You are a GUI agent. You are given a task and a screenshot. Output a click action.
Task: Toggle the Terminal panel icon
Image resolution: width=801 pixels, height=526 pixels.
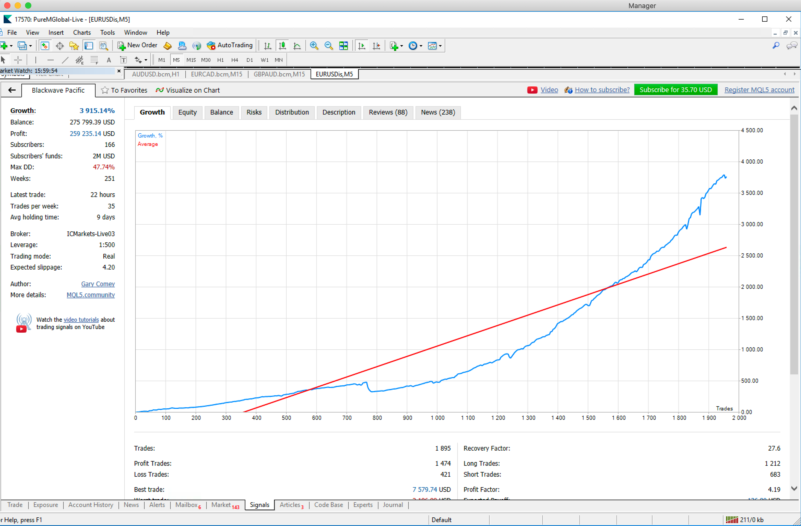(89, 46)
